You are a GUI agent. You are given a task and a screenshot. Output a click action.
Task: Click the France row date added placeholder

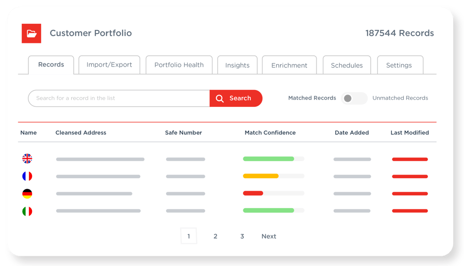352,177
